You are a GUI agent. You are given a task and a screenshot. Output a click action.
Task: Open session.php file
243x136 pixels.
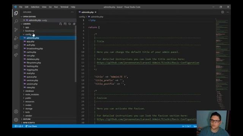coord(32,84)
